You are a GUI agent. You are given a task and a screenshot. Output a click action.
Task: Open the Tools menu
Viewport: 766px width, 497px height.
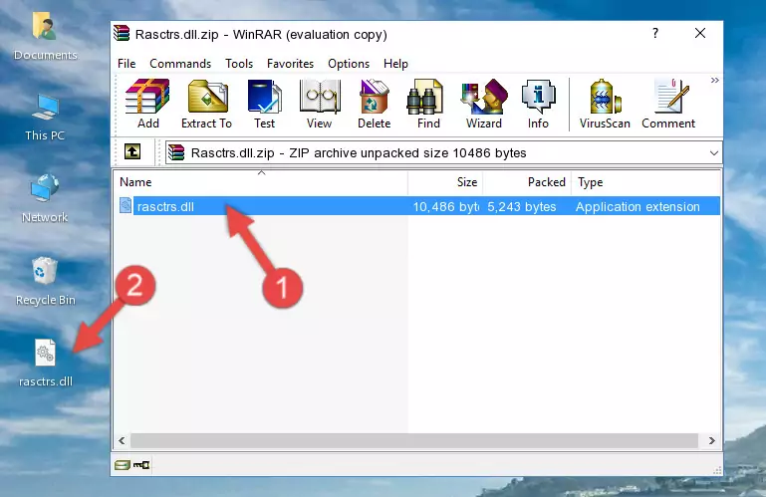coord(239,64)
